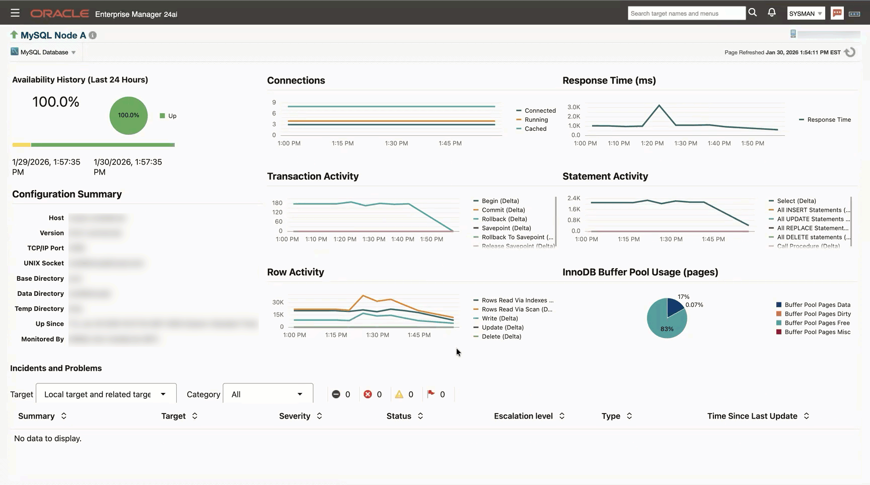Open the SYSMAN user dropdown
870x485 pixels.
click(806, 13)
